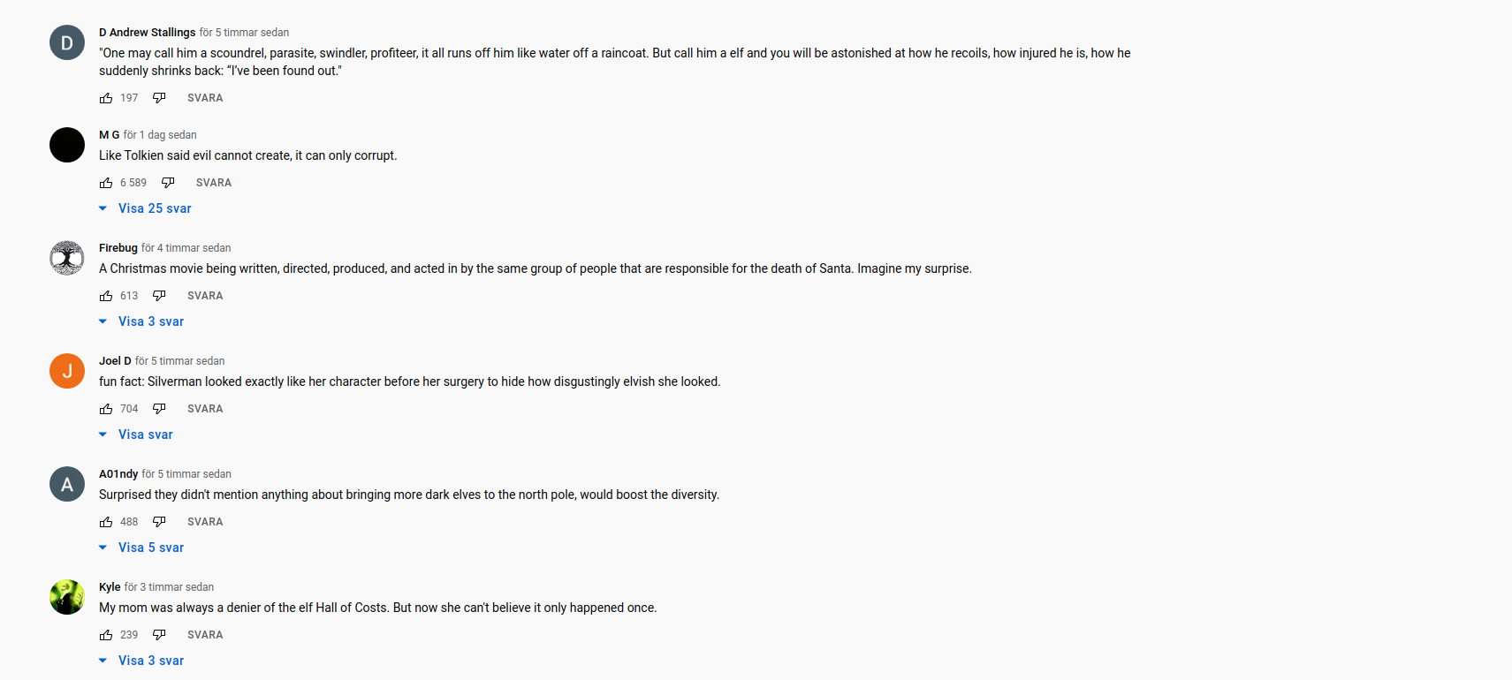The image size is (1512, 680).
Task: Dislike D Andrew Stallings' comment
Action: click(x=159, y=98)
